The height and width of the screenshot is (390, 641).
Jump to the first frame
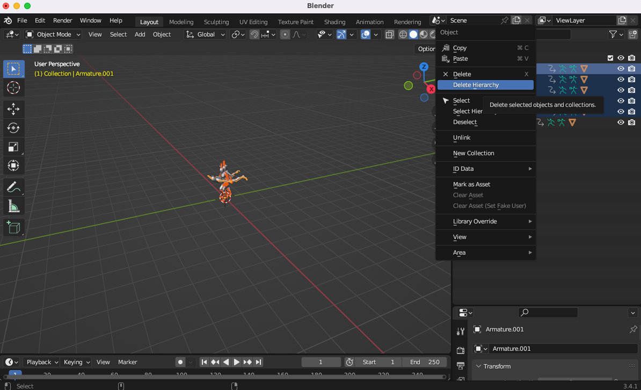point(204,362)
